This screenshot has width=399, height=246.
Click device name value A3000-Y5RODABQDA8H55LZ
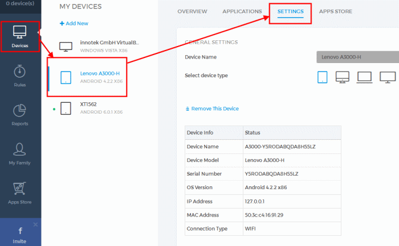pyautogui.click(x=280, y=147)
